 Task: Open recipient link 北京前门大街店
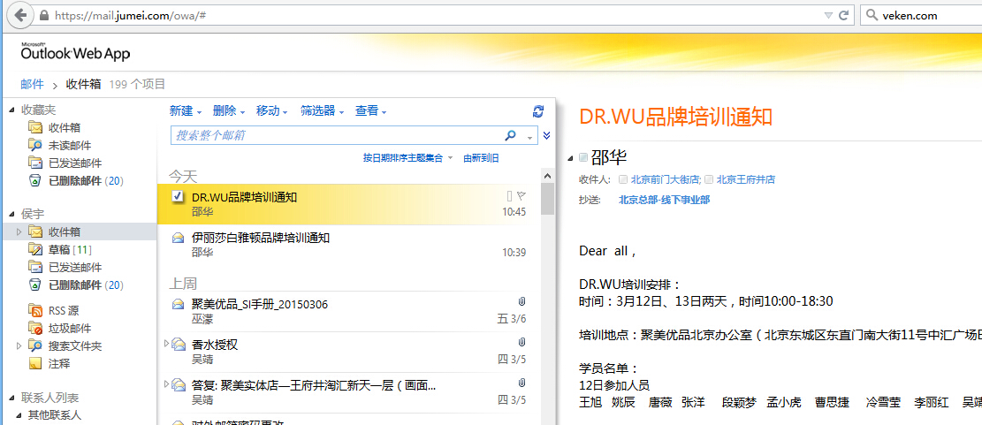coord(666,179)
